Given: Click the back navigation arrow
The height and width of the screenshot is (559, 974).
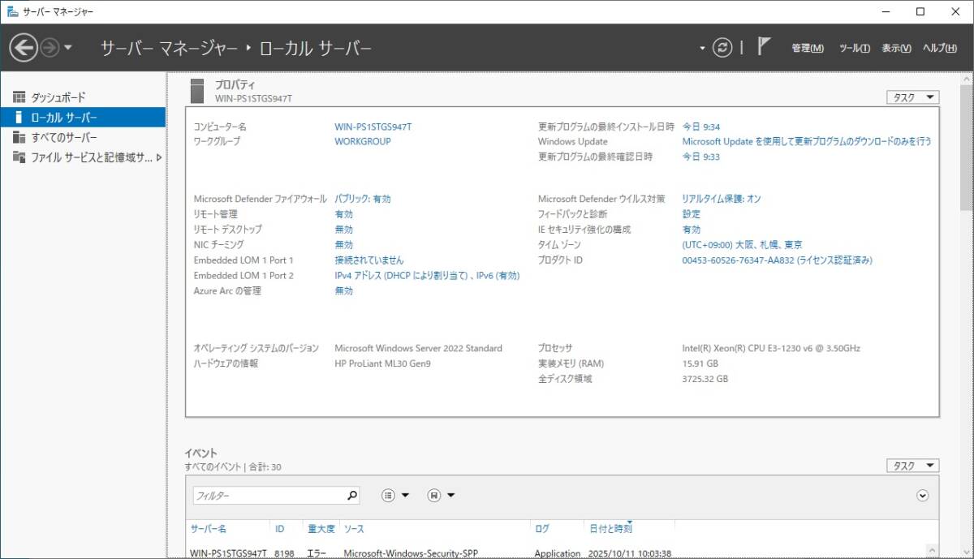Looking at the screenshot, I should tap(24, 48).
